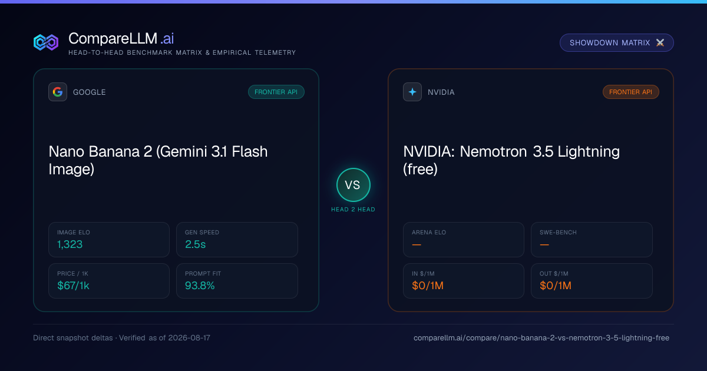The image size is (707, 371).
Task: Select the Arena Elo stat tile
Action: (x=464, y=240)
